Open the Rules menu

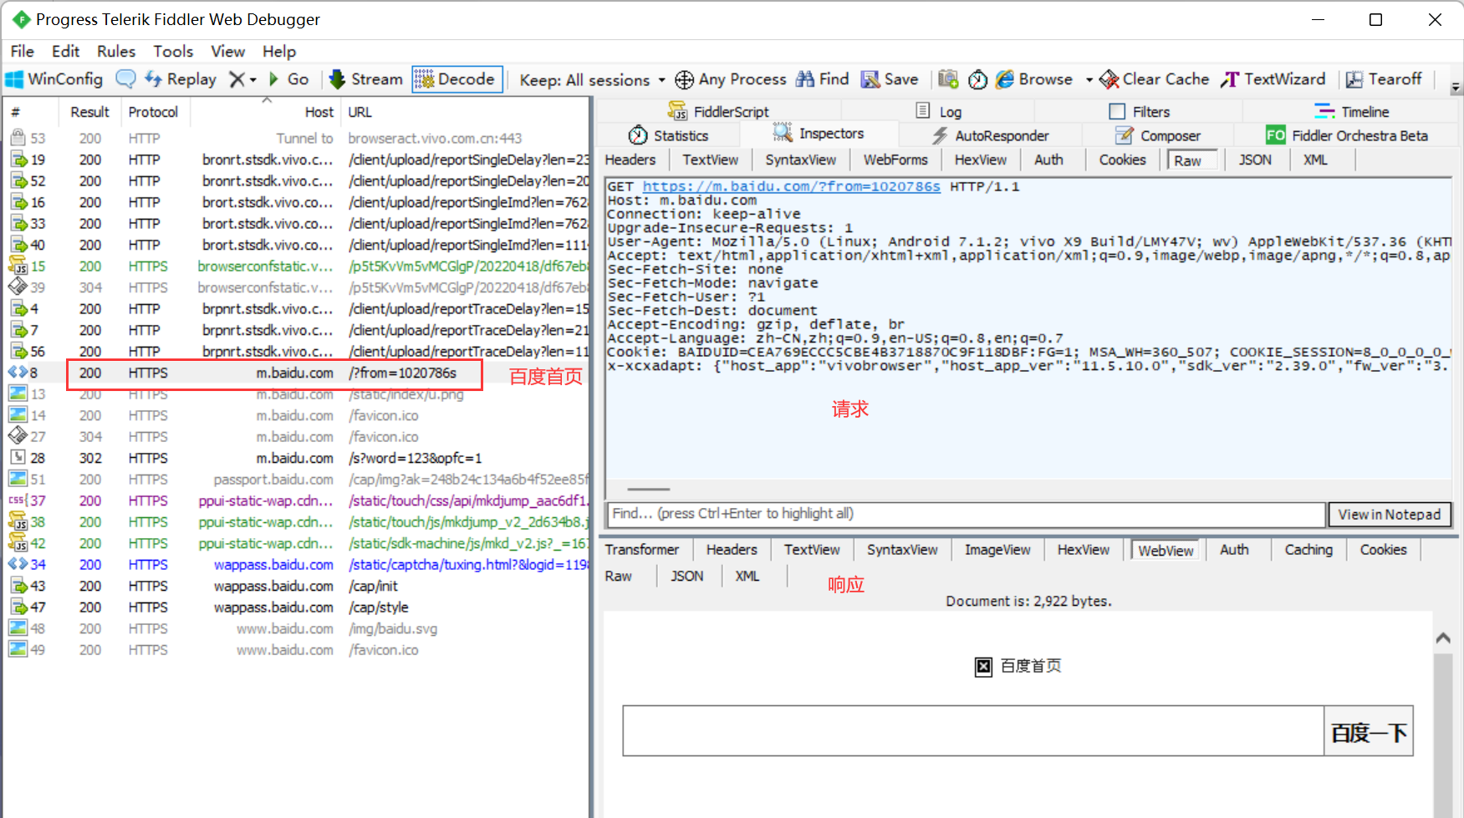pos(115,51)
